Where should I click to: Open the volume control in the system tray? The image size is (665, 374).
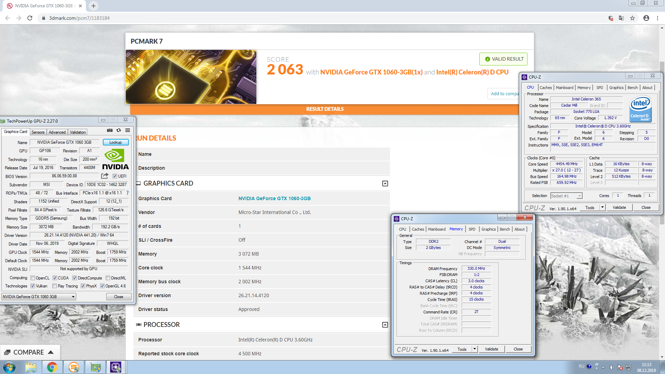coord(612,367)
